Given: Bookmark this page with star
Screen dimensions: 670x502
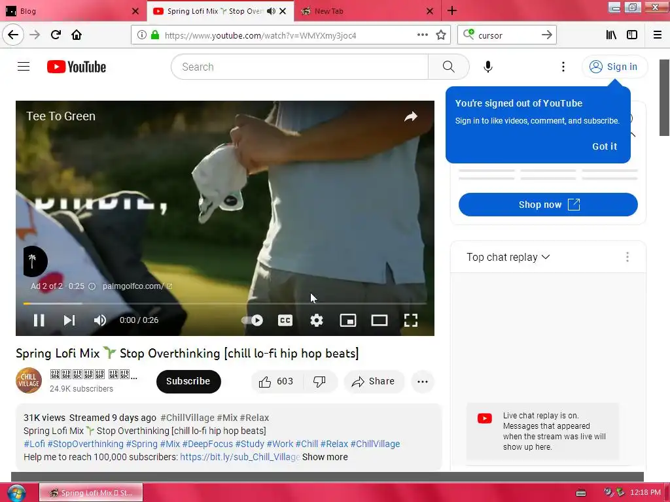Looking at the screenshot, I should 441,35.
